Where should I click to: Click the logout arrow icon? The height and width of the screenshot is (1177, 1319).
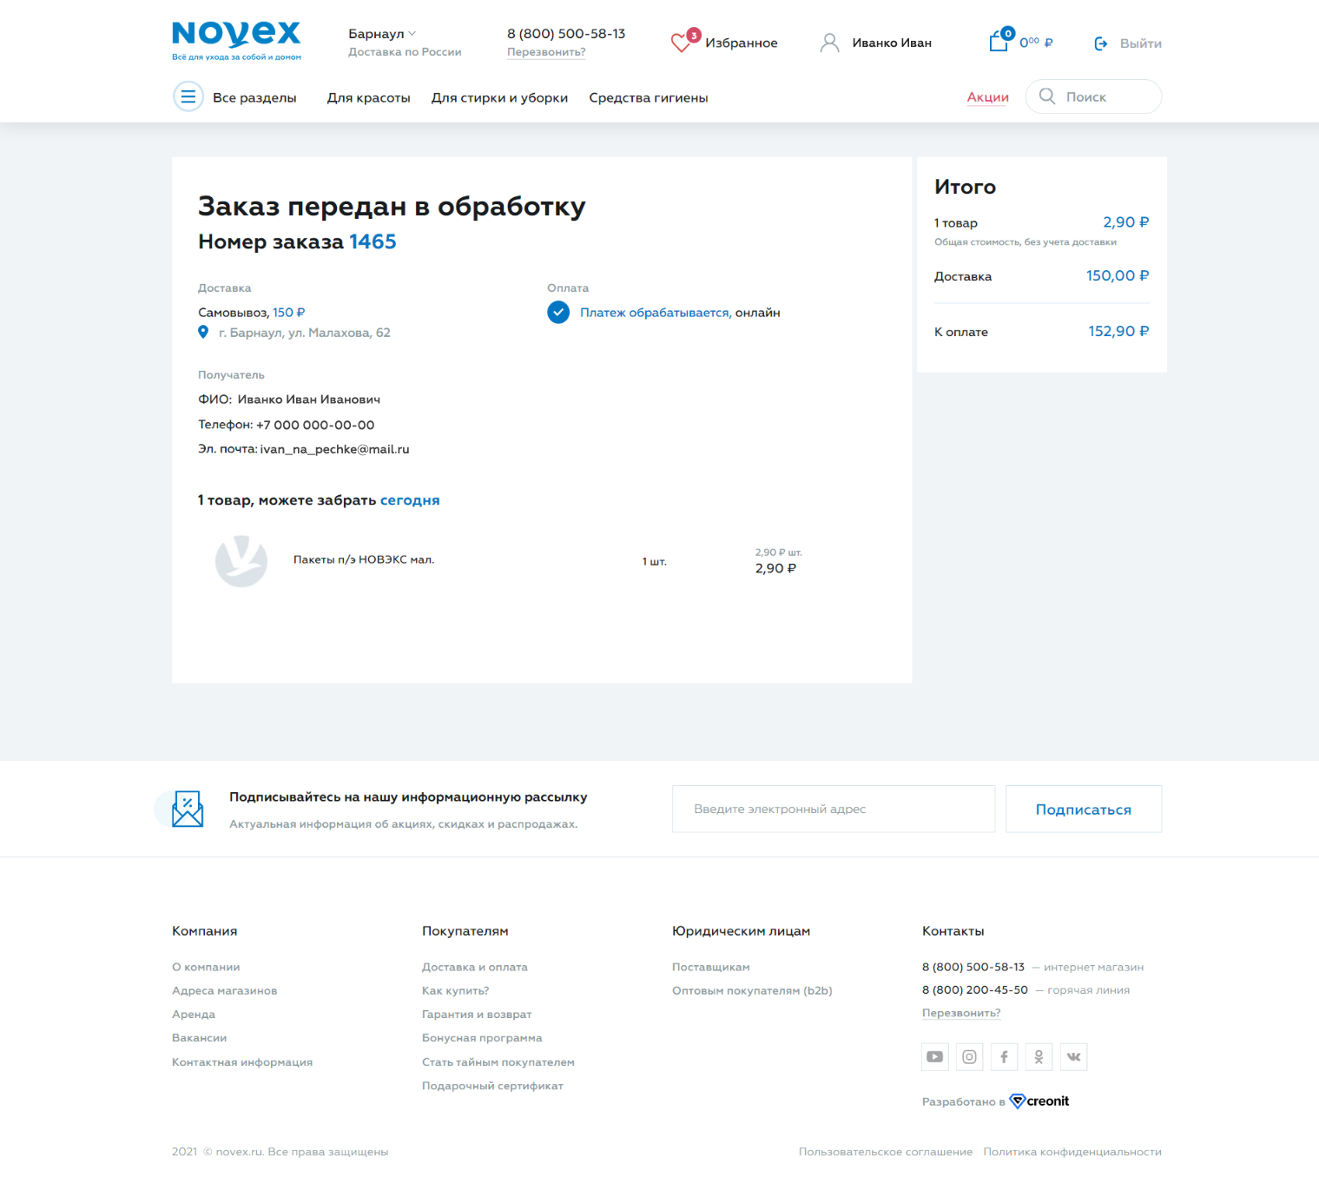coord(1101,43)
